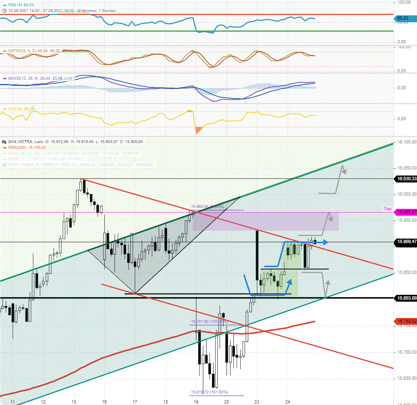This screenshot has height=405, width=417.
Task: Click the date range 10.08.2021 14:00 - 27.08.2021 12:00
Action: tap(41, 11)
